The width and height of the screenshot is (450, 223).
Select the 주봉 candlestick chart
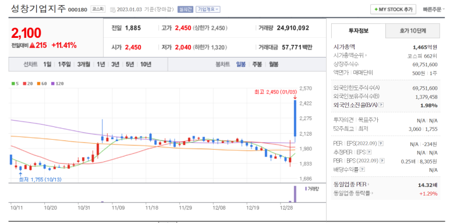tap(257, 64)
